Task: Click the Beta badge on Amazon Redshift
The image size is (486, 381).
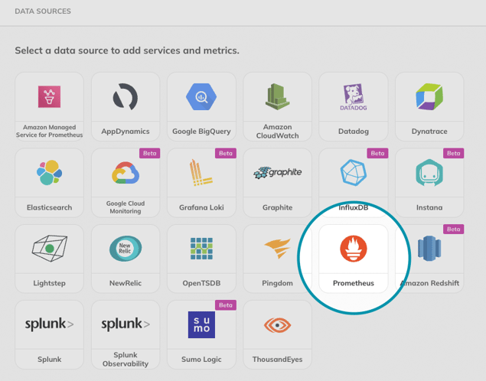Action: click(453, 230)
